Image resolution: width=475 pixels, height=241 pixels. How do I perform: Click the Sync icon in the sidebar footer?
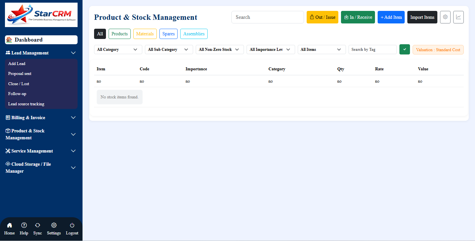37,228
